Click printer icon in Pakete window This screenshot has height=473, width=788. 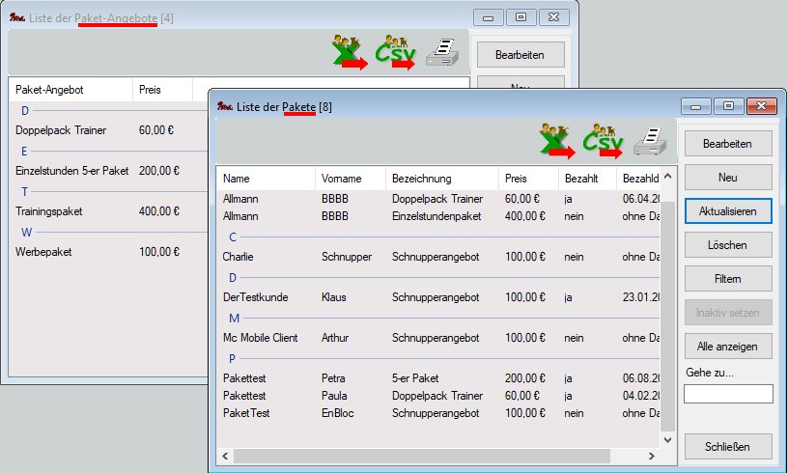coord(650,141)
